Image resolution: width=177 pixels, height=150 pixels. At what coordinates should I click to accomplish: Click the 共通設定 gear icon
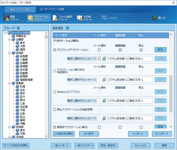[104, 18]
